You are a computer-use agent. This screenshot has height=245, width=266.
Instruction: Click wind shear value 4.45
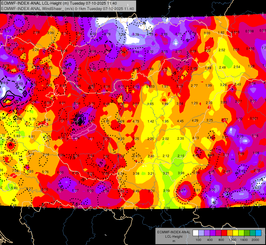tap(180, 121)
